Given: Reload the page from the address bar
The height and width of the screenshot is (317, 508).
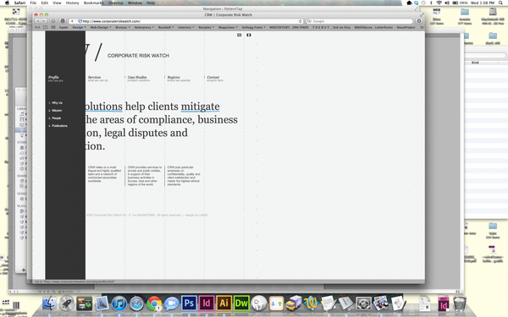Looking at the screenshot, I should [300, 21].
